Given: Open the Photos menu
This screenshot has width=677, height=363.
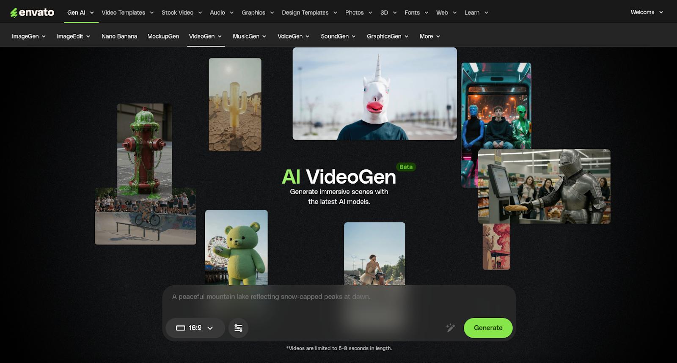Looking at the screenshot, I should tap(359, 13).
